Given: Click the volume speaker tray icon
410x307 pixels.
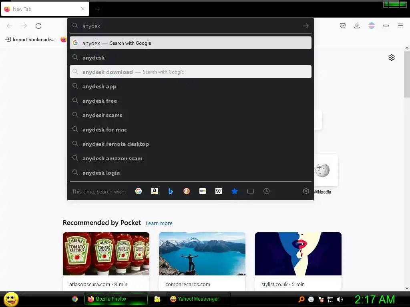Looking at the screenshot, I should coord(340,299).
